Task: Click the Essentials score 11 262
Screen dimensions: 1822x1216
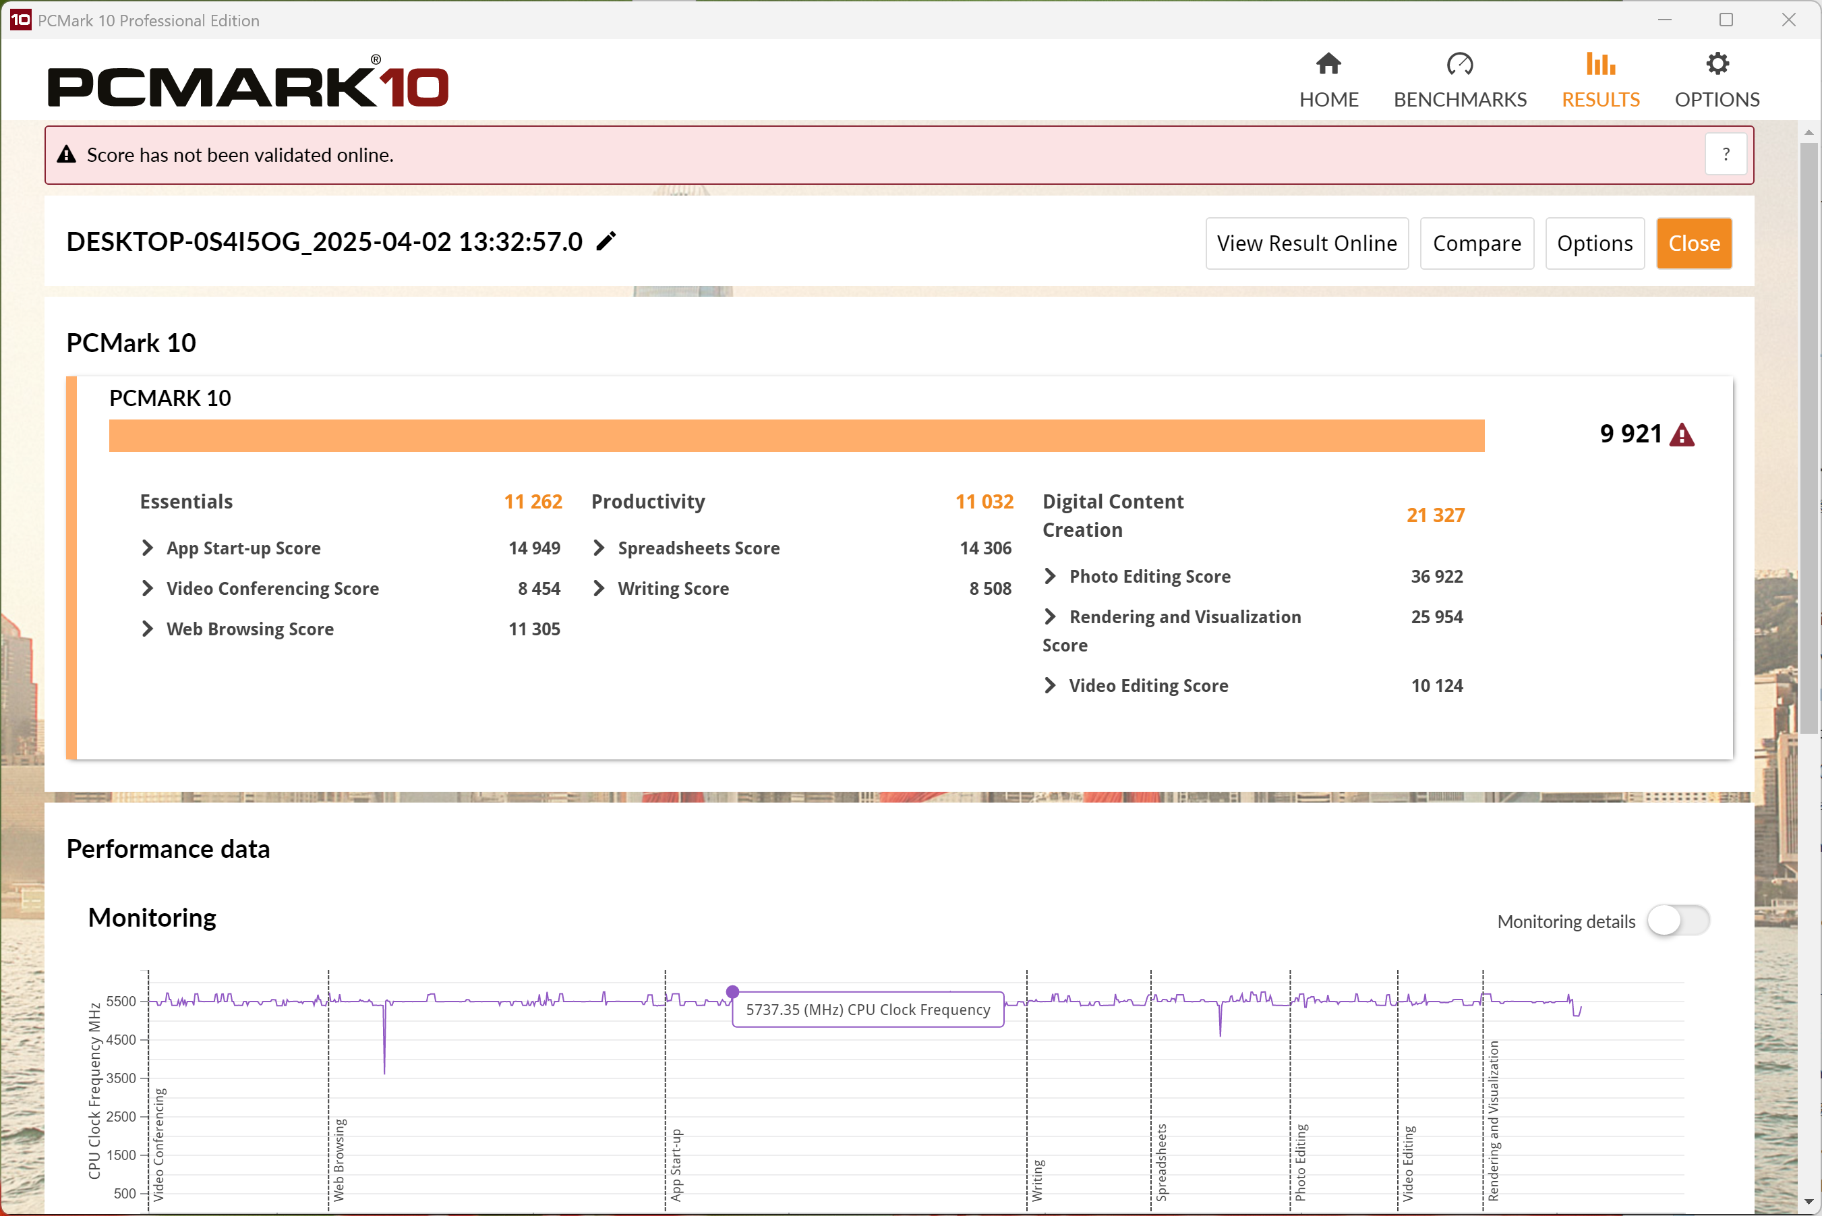Action: coord(533,502)
